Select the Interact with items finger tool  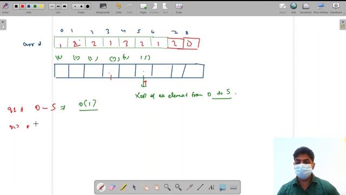coord(145,187)
